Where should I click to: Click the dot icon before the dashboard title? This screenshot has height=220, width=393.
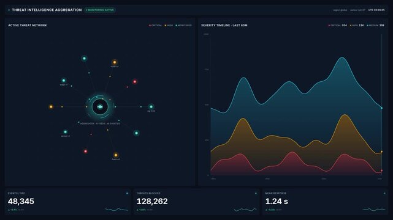coord(9,10)
